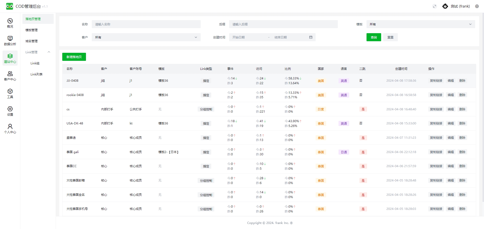
Task: Click the 58.33% ratio value
Action: tap(294, 78)
